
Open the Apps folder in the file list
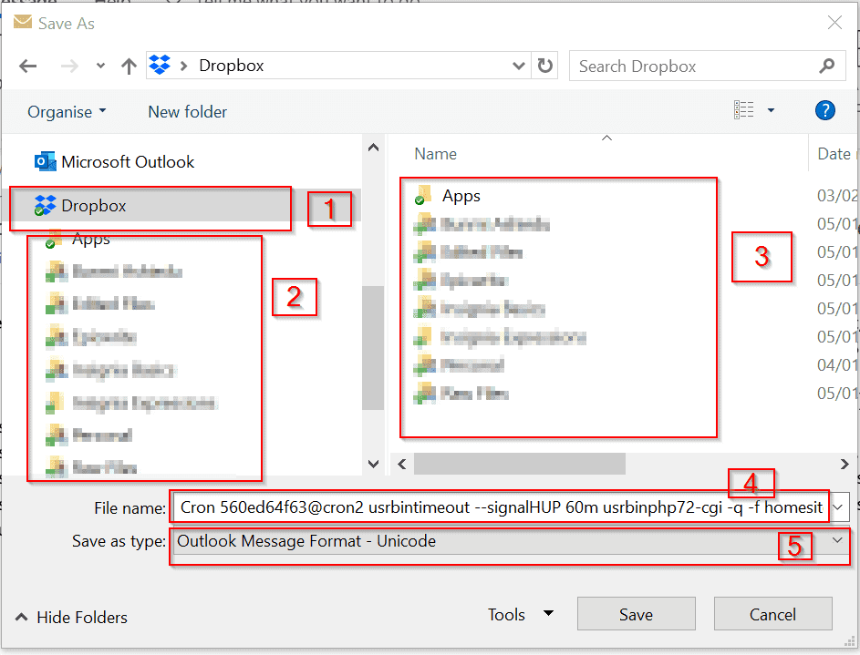461,195
